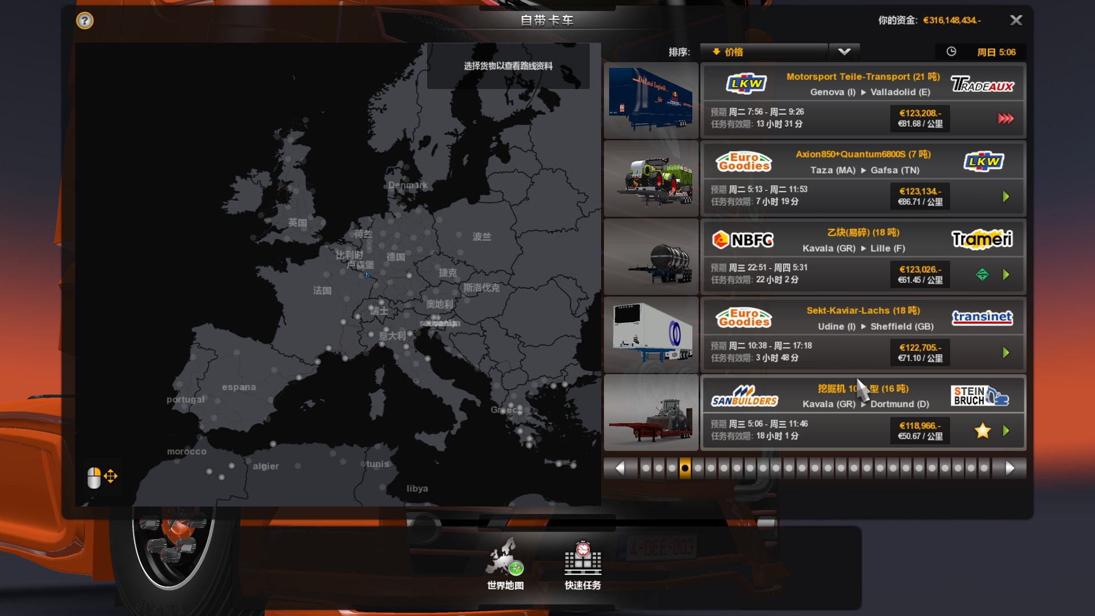Select the first page dot in pagination
1095x616 pixels.
click(646, 468)
